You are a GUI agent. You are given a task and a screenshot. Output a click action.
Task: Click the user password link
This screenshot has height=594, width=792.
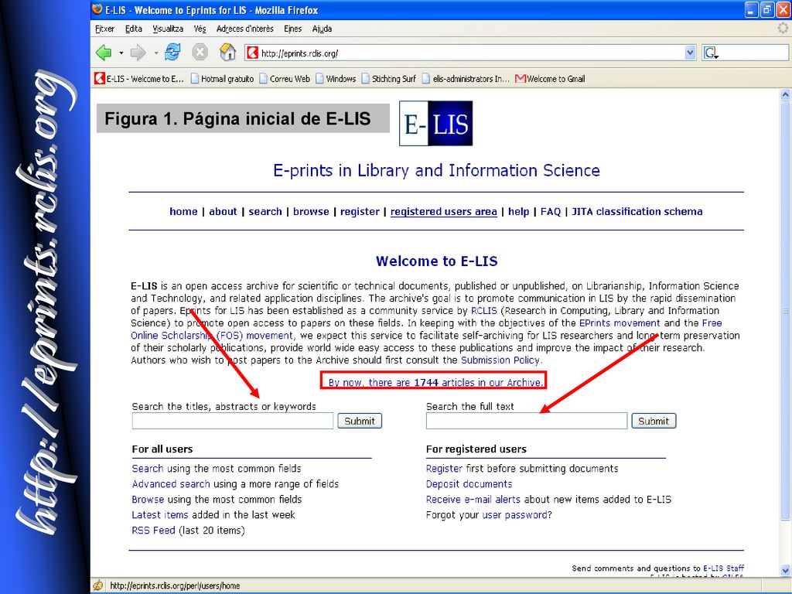(515, 514)
